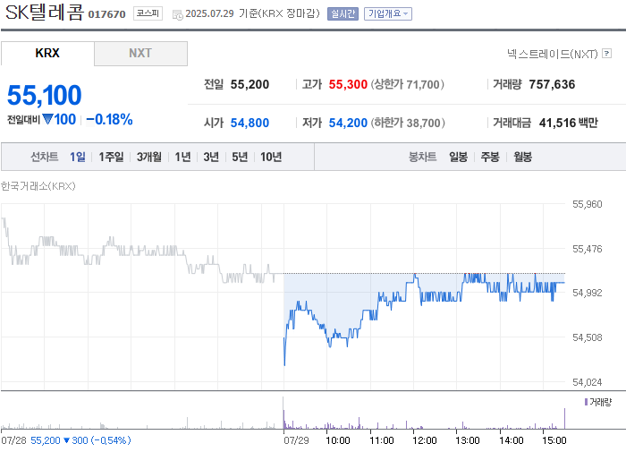Click the 07/29 x-axis date label
The width and height of the screenshot is (626, 452).
[296, 440]
